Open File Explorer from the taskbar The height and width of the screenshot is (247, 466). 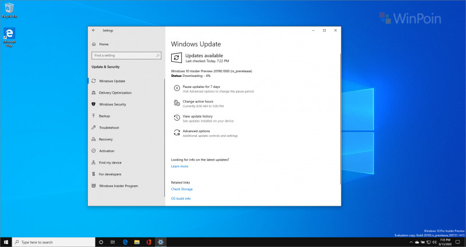(137, 242)
